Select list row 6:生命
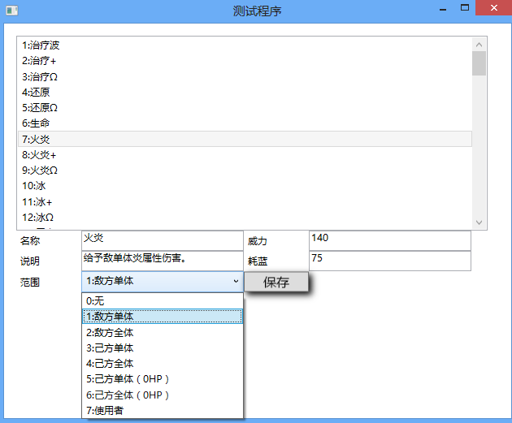The height and width of the screenshot is (423, 512). point(245,123)
